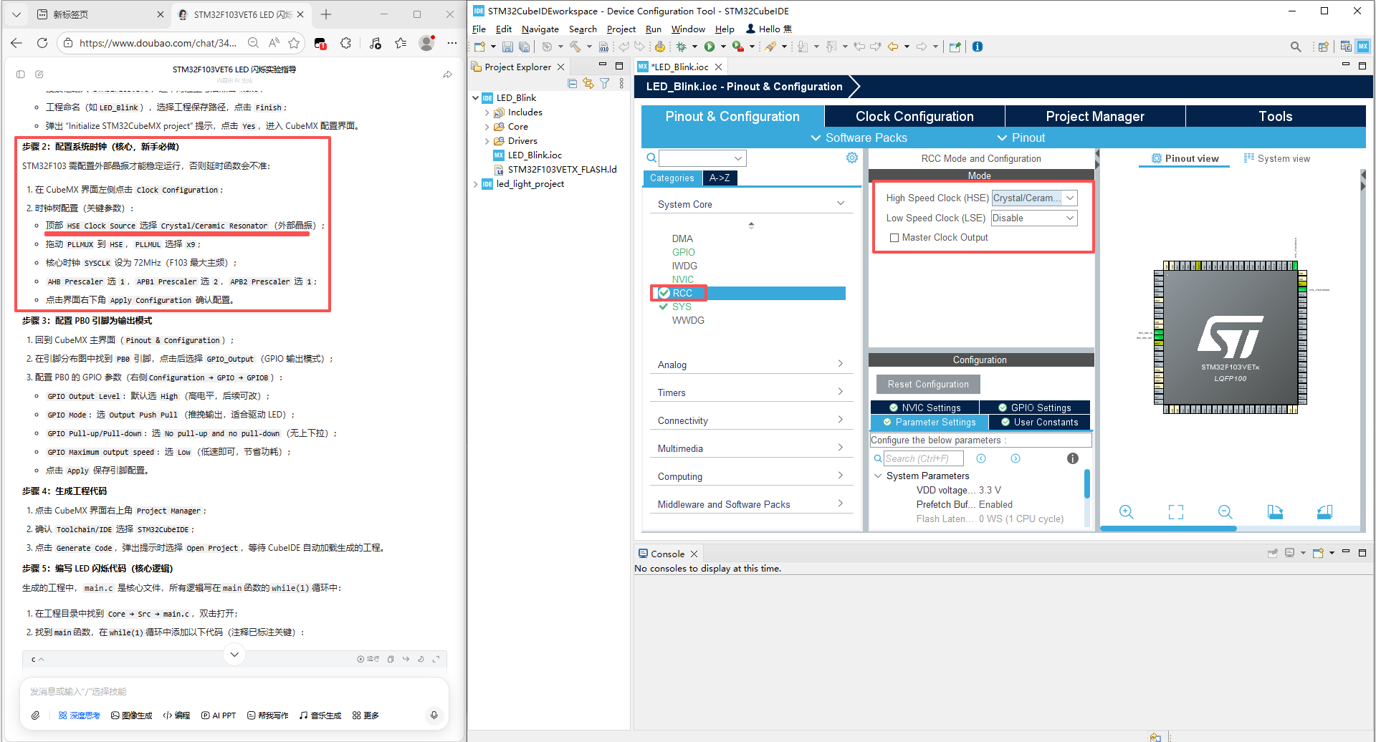Click the share arrow in Doubao chat header

[448, 74]
